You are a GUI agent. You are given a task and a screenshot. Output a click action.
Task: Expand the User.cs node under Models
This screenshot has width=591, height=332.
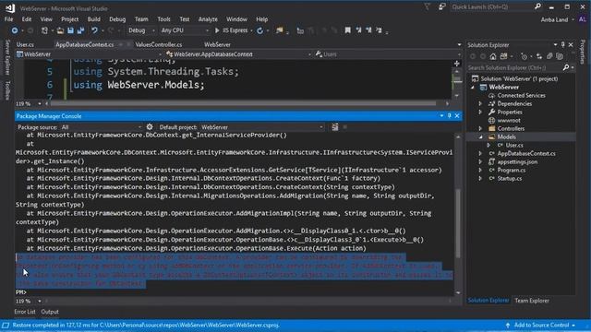488,146
